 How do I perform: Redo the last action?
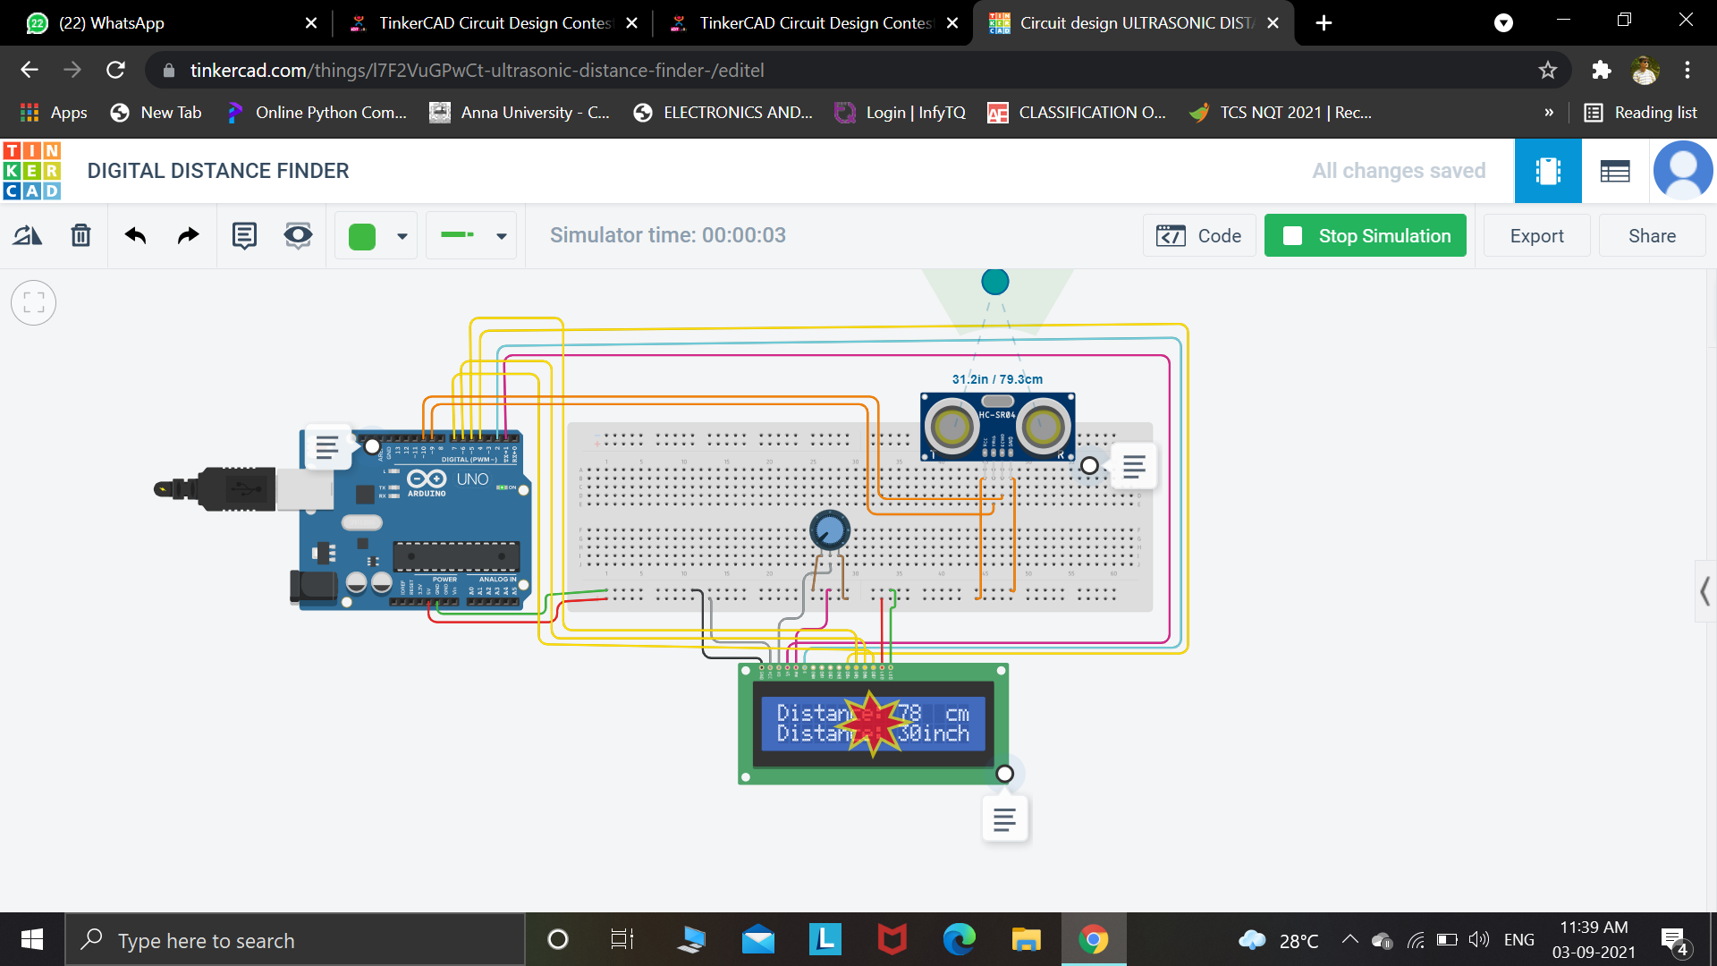point(188,235)
